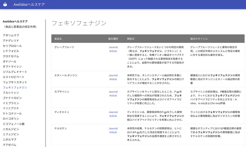Open Journal Article link for エタノール:タンジン
Screen dimensions: 246x147
[113, 77]
